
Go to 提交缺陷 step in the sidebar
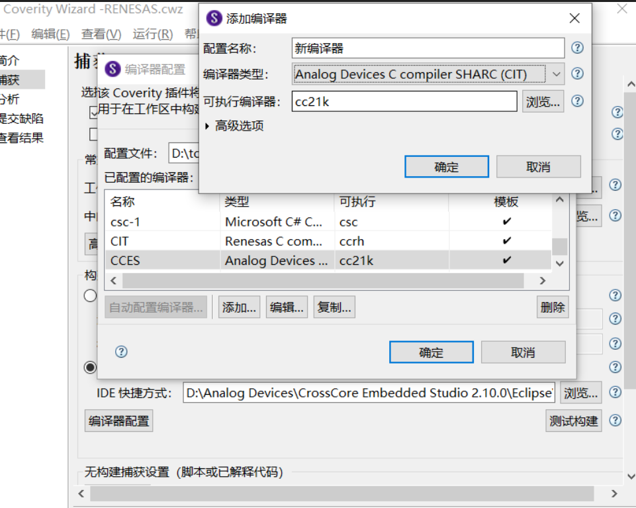pyautogui.click(x=21, y=119)
